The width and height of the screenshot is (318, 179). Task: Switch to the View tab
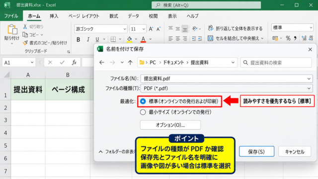[x=172, y=16]
